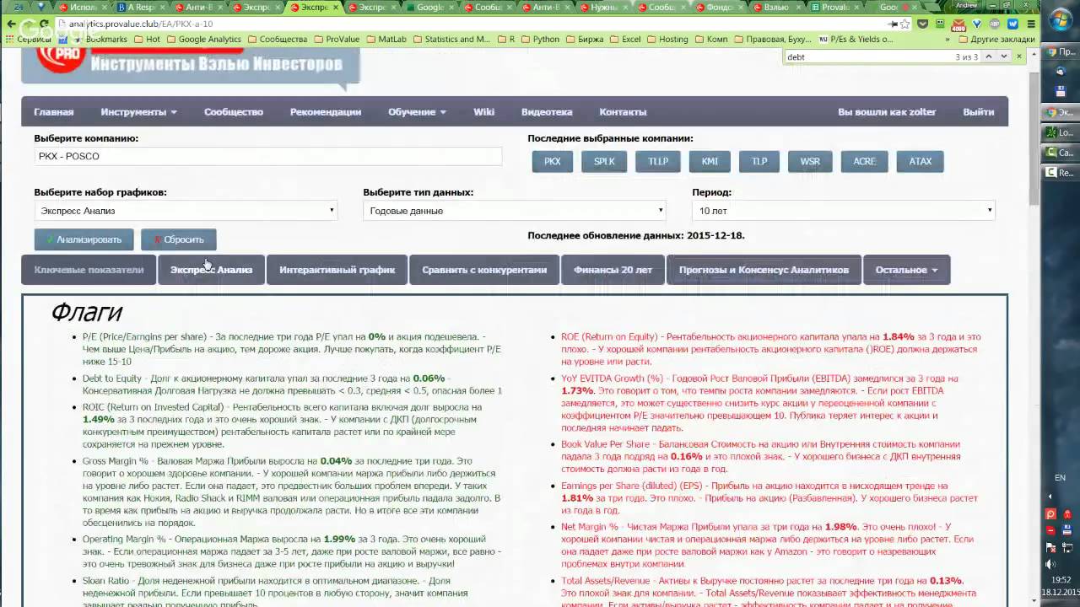The width and height of the screenshot is (1080, 607).
Task: Click the blue W extension icon
Action: pyautogui.click(x=1012, y=24)
